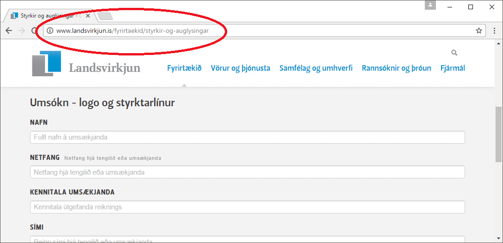The width and height of the screenshot is (503, 243).
Task: Open the Vörur og þjónusta menu
Action: click(240, 68)
